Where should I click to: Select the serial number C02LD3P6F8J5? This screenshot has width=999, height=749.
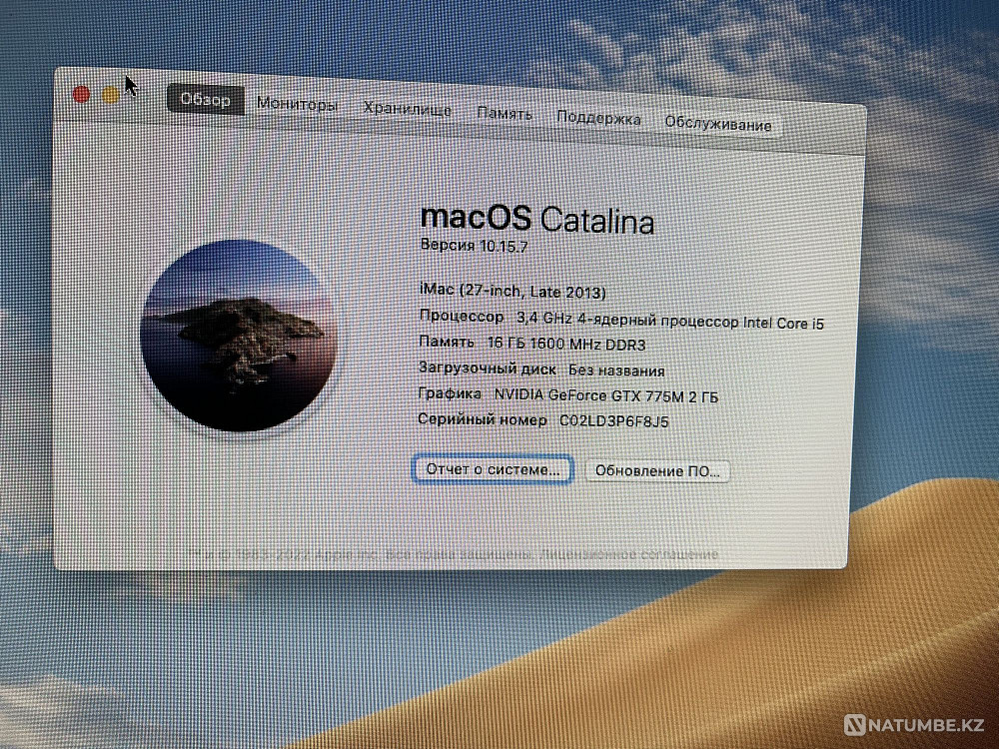tap(613, 421)
